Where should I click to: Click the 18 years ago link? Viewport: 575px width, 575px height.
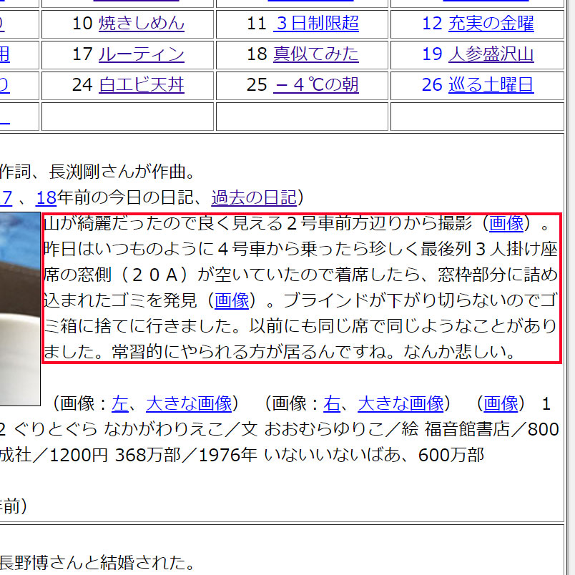pos(46,197)
